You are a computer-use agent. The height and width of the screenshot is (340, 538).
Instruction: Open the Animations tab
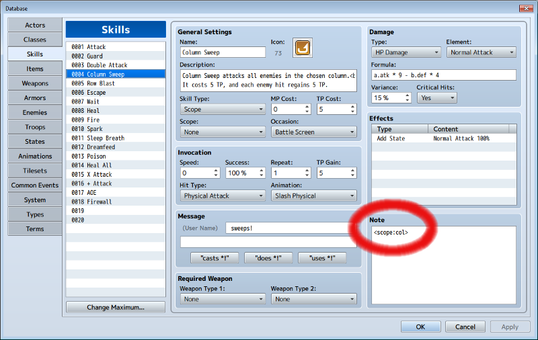point(35,156)
